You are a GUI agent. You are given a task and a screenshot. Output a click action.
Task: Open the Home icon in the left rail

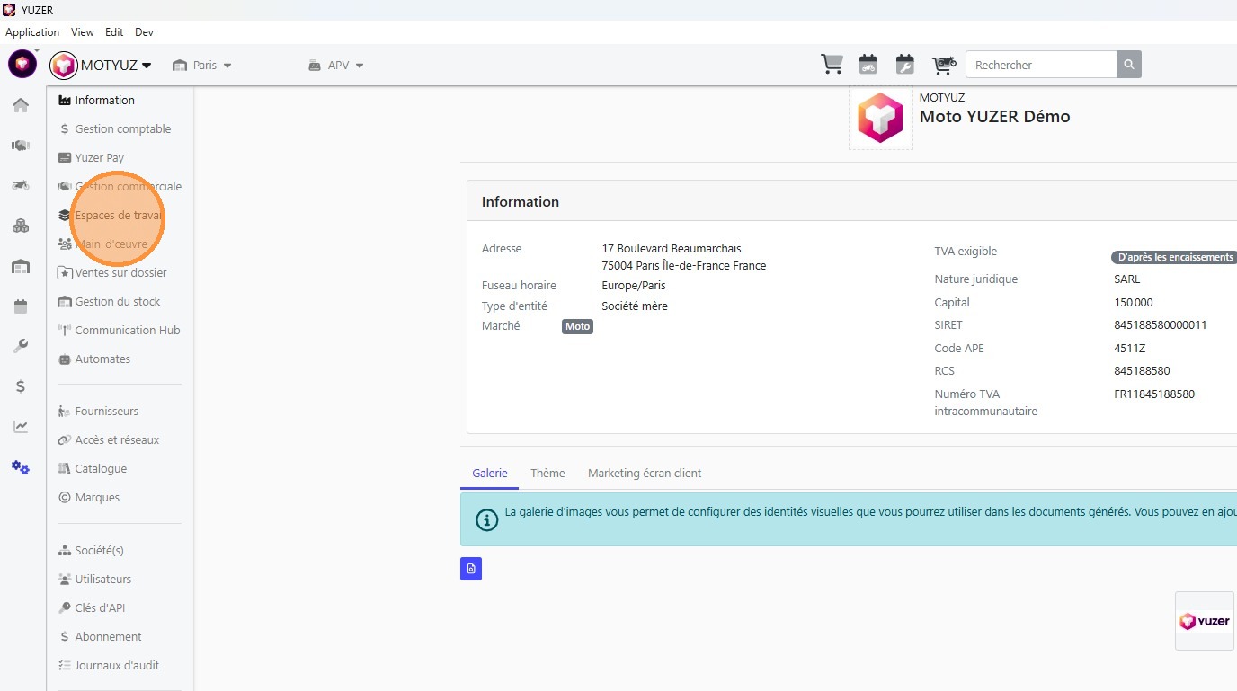(21, 105)
